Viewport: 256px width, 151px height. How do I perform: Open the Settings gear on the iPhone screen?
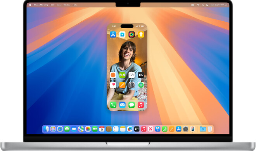131,85
